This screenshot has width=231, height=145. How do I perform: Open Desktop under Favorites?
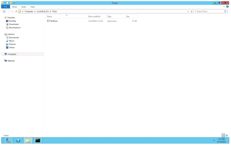pos(13,21)
